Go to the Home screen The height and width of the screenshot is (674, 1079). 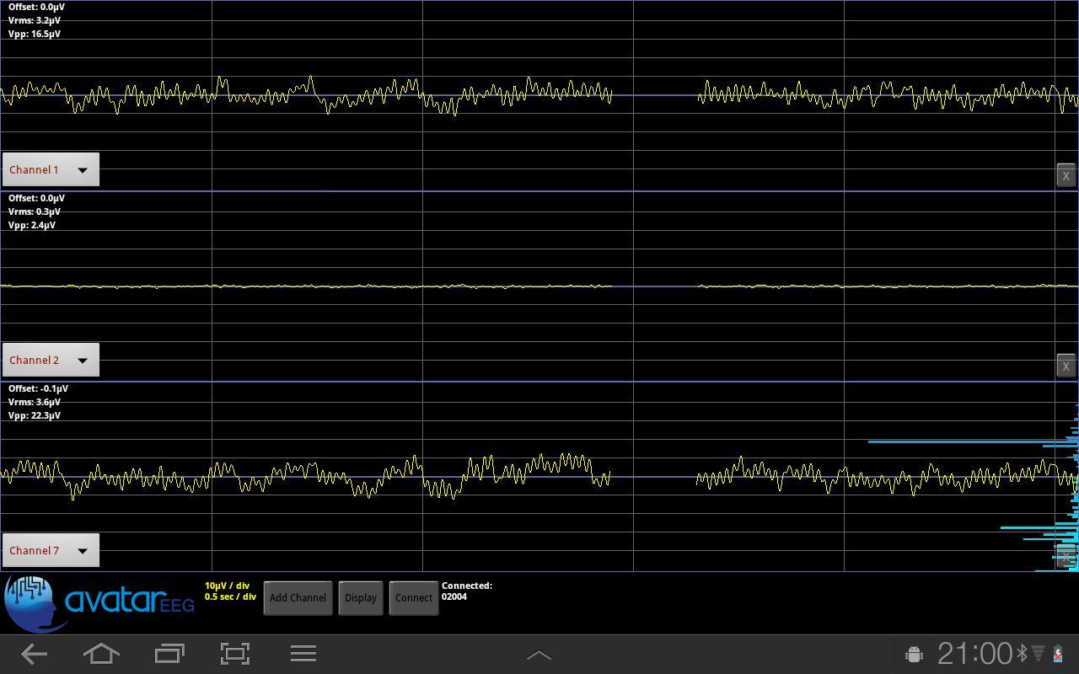[x=101, y=653]
